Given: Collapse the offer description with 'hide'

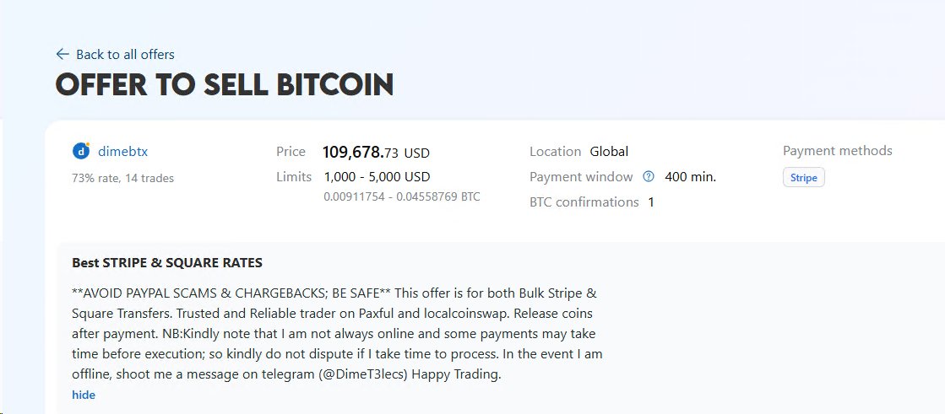Looking at the screenshot, I should (84, 395).
